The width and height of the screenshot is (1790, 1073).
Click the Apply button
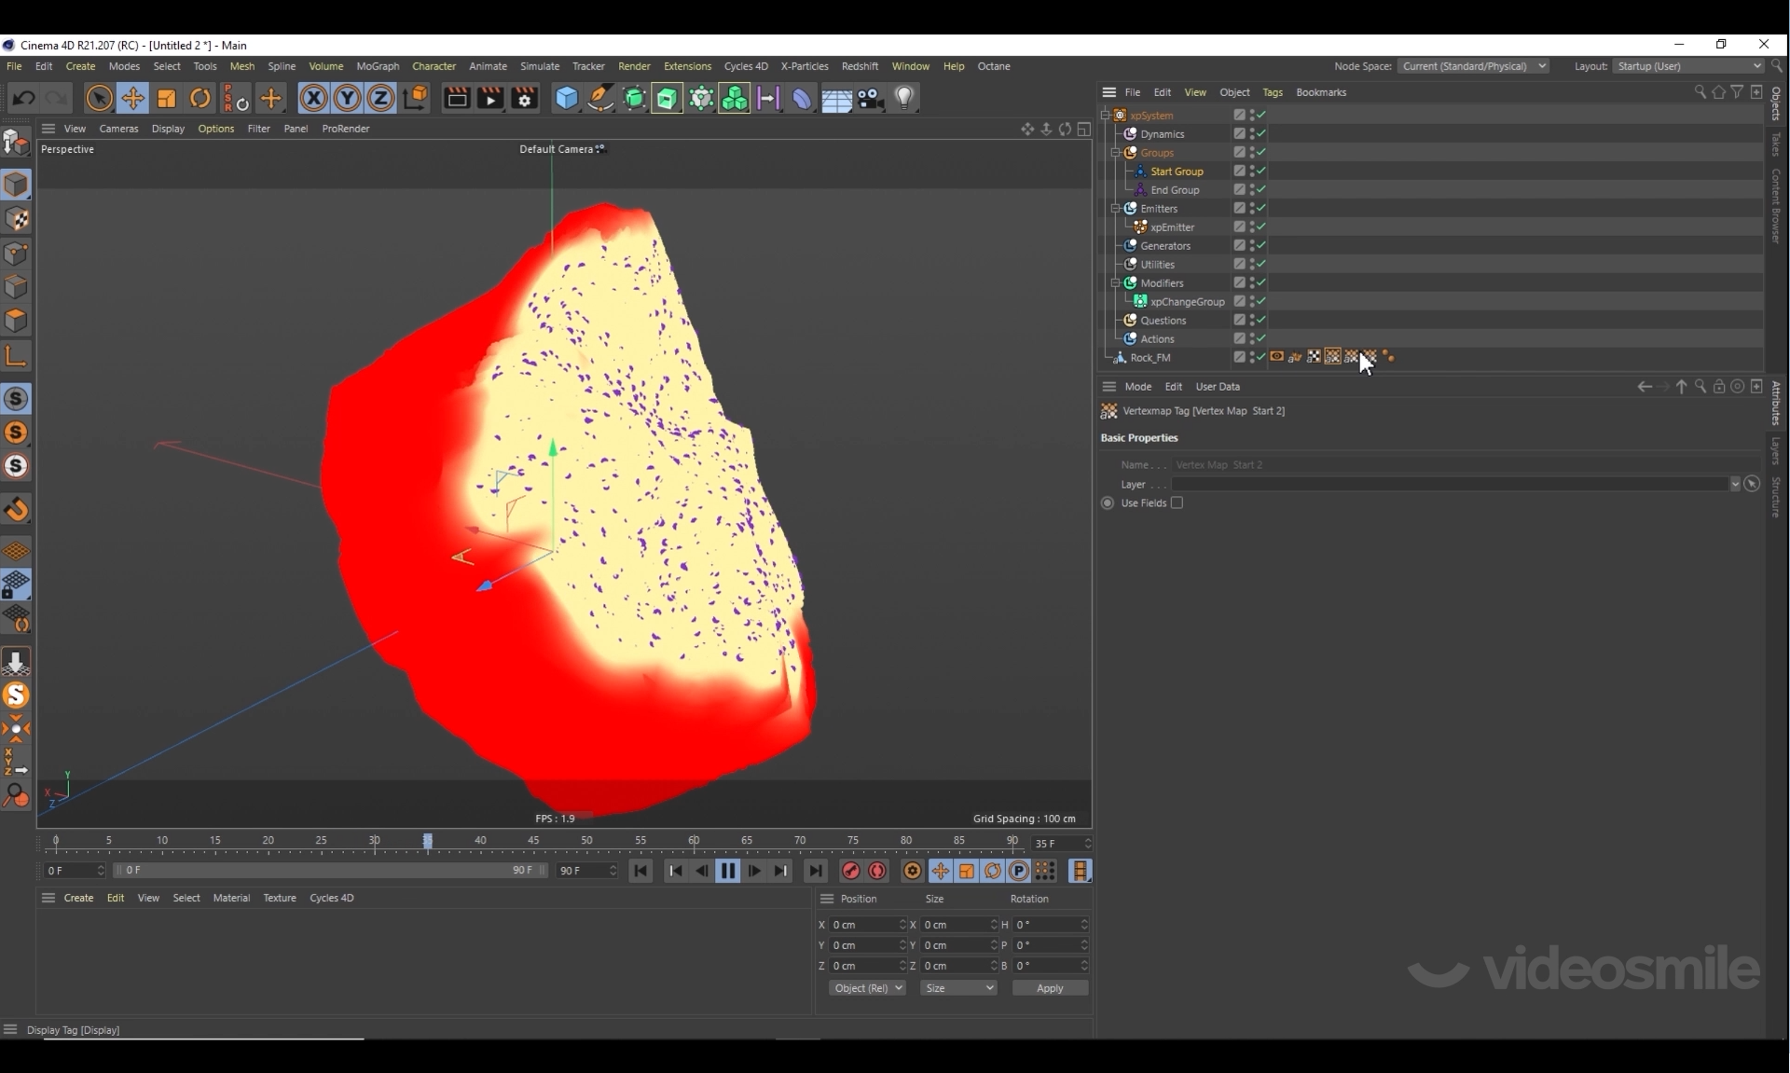(x=1049, y=988)
